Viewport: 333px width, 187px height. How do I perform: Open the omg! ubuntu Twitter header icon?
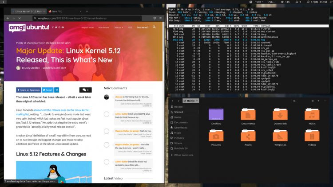56,27
